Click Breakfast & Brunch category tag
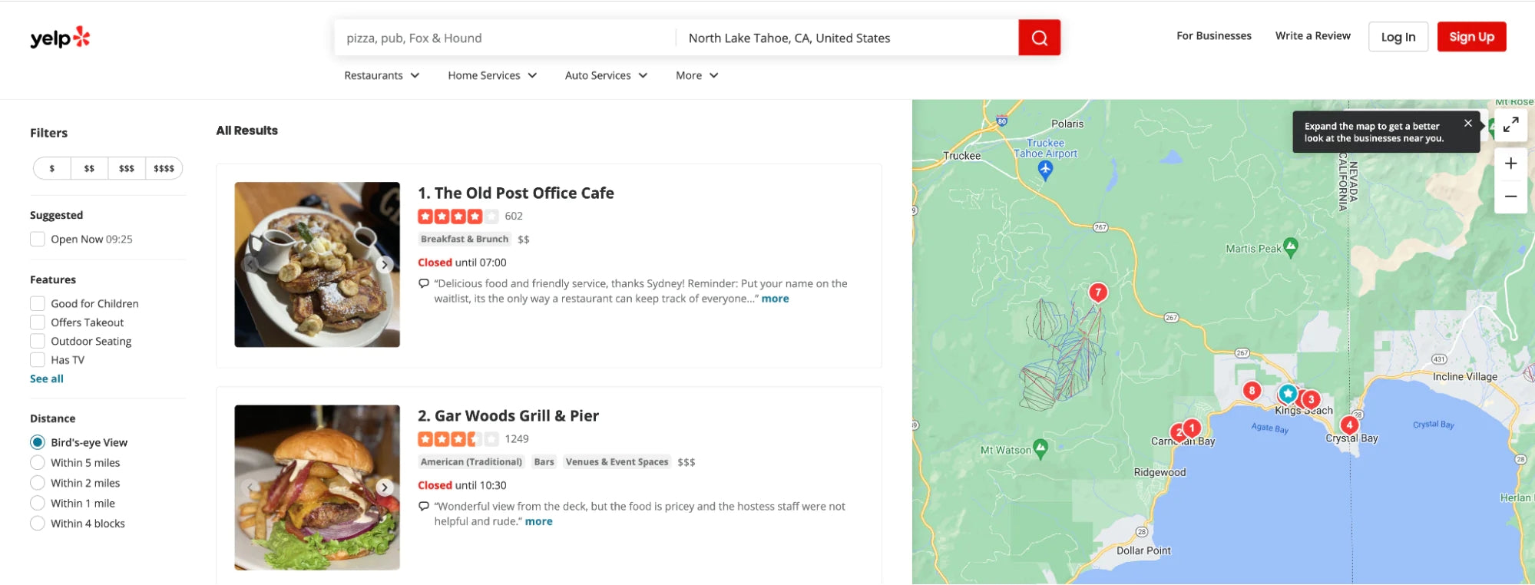The width and height of the screenshot is (1535, 585). (x=465, y=240)
